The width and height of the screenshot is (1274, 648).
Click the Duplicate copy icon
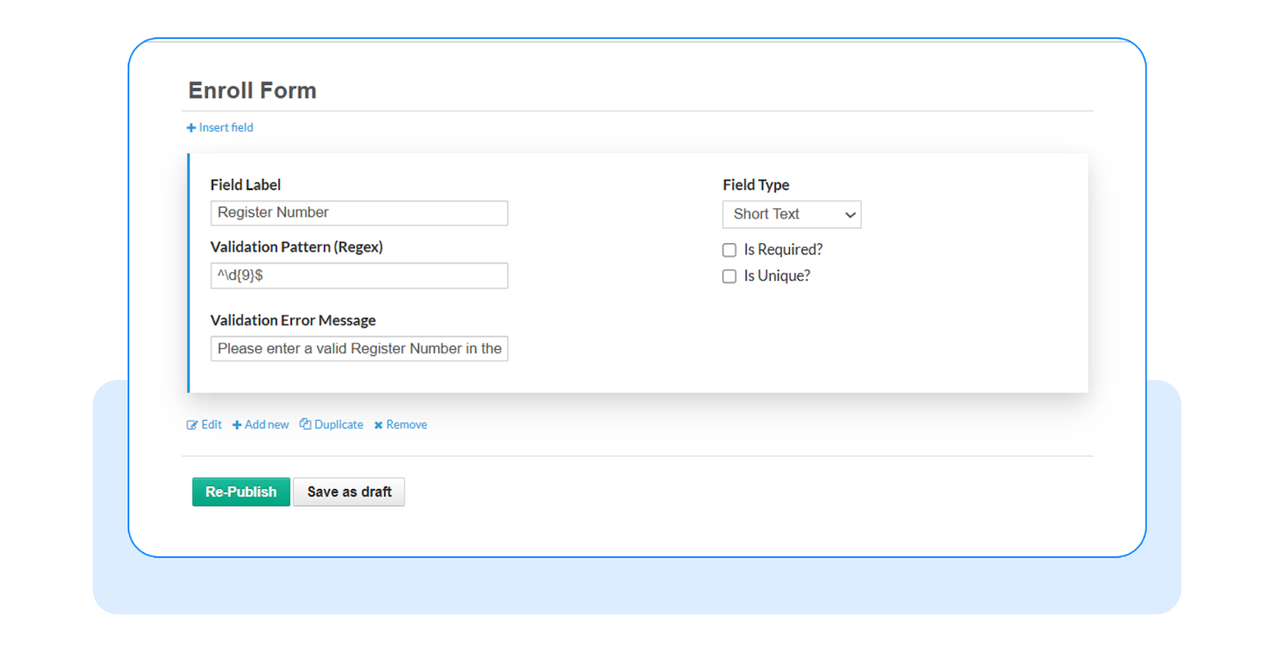[305, 425]
